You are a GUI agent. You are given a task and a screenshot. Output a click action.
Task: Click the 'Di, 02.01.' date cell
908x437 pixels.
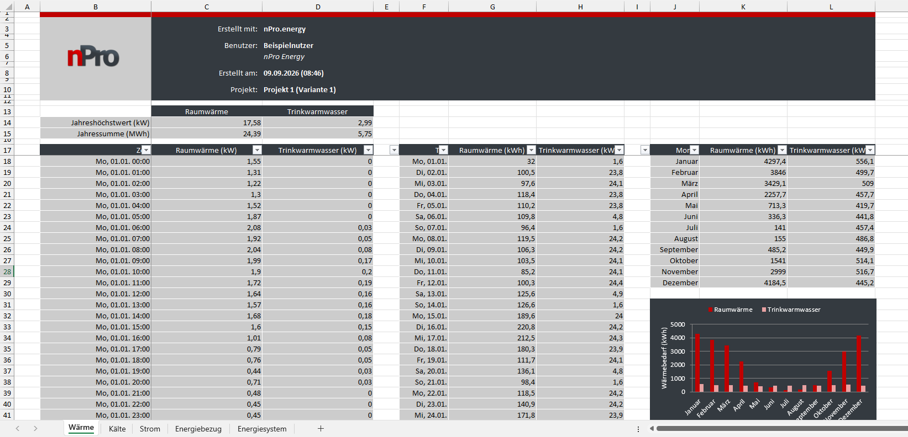(x=424, y=172)
